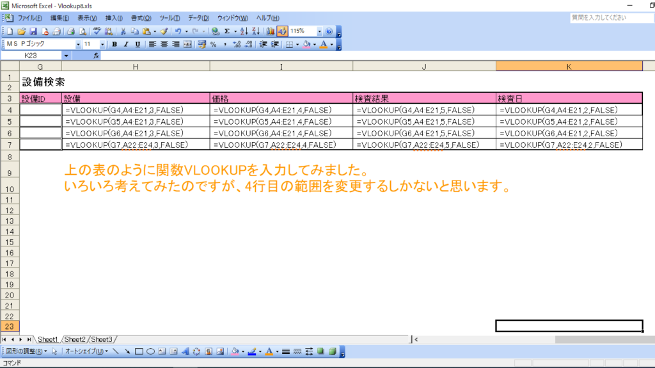Toggle Italic formatting
Image resolution: width=655 pixels, height=368 pixels.
coord(126,44)
